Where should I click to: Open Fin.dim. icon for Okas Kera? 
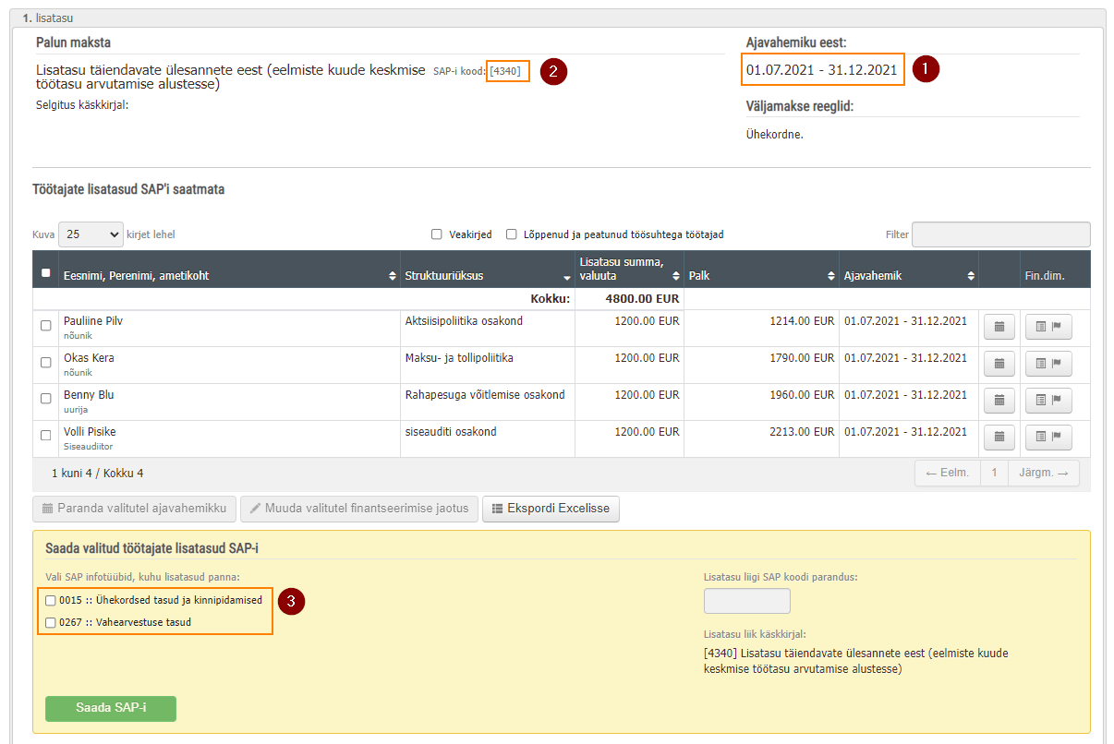[x=1048, y=365]
